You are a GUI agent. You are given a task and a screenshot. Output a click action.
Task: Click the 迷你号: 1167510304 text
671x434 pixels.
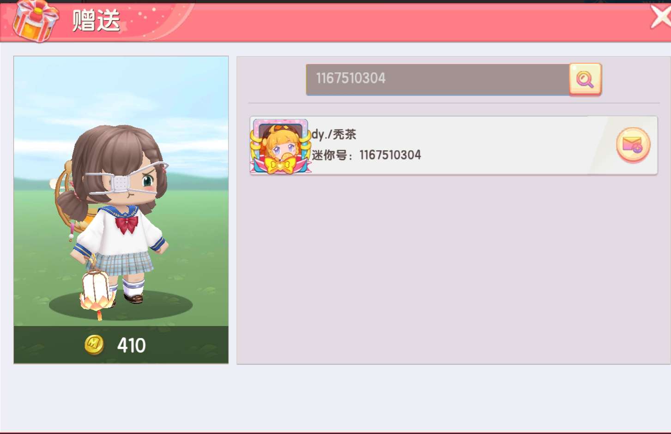coord(366,155)
